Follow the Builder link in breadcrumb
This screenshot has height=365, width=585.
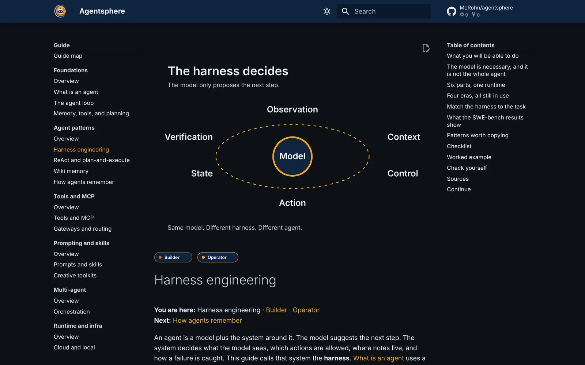click(x=276, y=310)
